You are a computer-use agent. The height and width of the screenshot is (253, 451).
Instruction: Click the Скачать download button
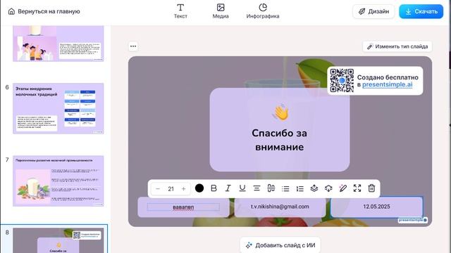(421, 11)
